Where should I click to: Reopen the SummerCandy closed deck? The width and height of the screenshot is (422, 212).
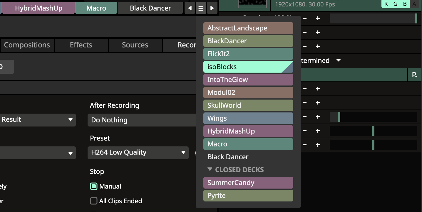tap(248, 183)
